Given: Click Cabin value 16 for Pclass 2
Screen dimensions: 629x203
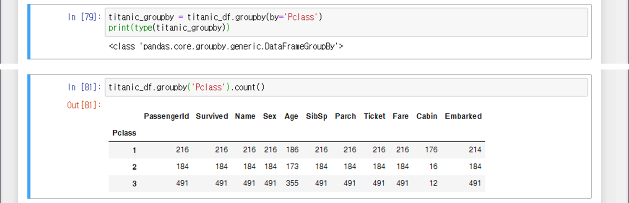Looking at the screenshot, I should [x=433, y=167].
